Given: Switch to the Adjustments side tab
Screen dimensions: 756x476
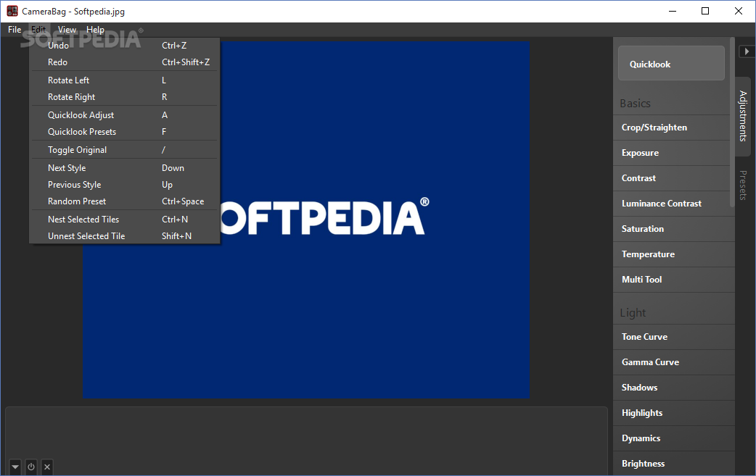Looking at the screenshot, I should pos(743,116).
